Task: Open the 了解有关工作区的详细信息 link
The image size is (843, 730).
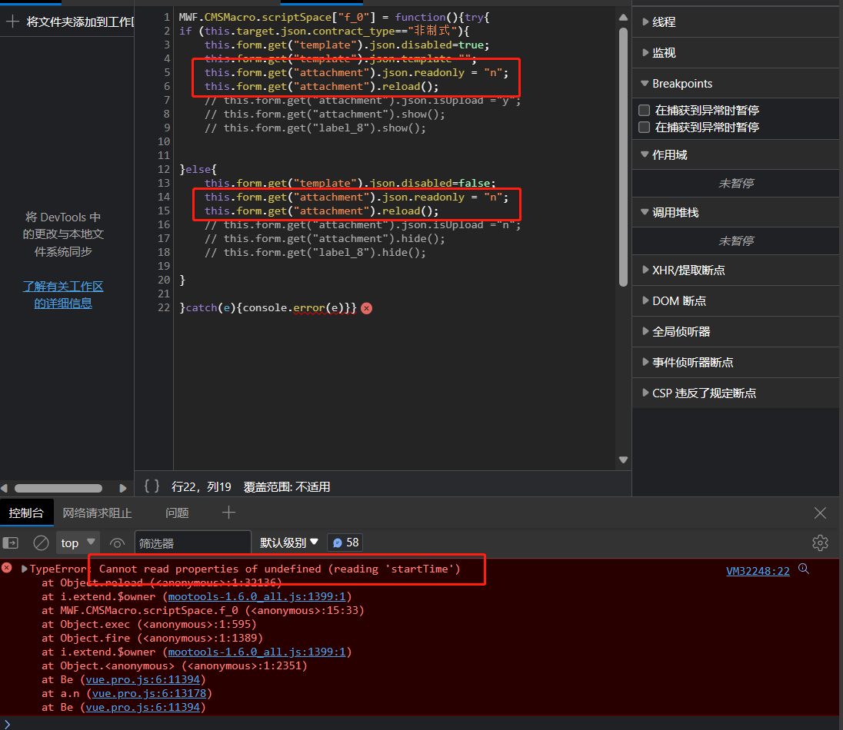Action: (x=63, y=295)
